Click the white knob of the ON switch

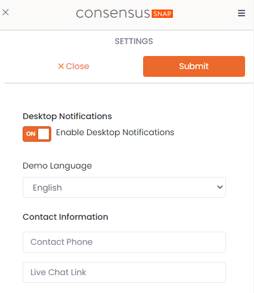(44, 134)
